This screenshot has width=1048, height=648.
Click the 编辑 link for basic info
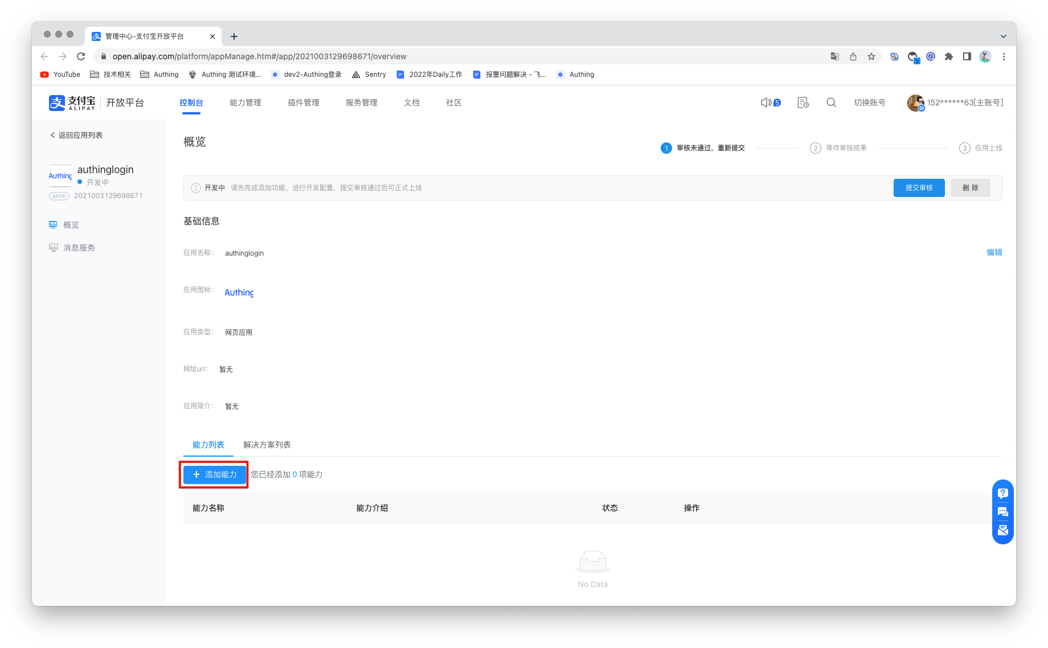pyautogui.click(x=994, y=252)
